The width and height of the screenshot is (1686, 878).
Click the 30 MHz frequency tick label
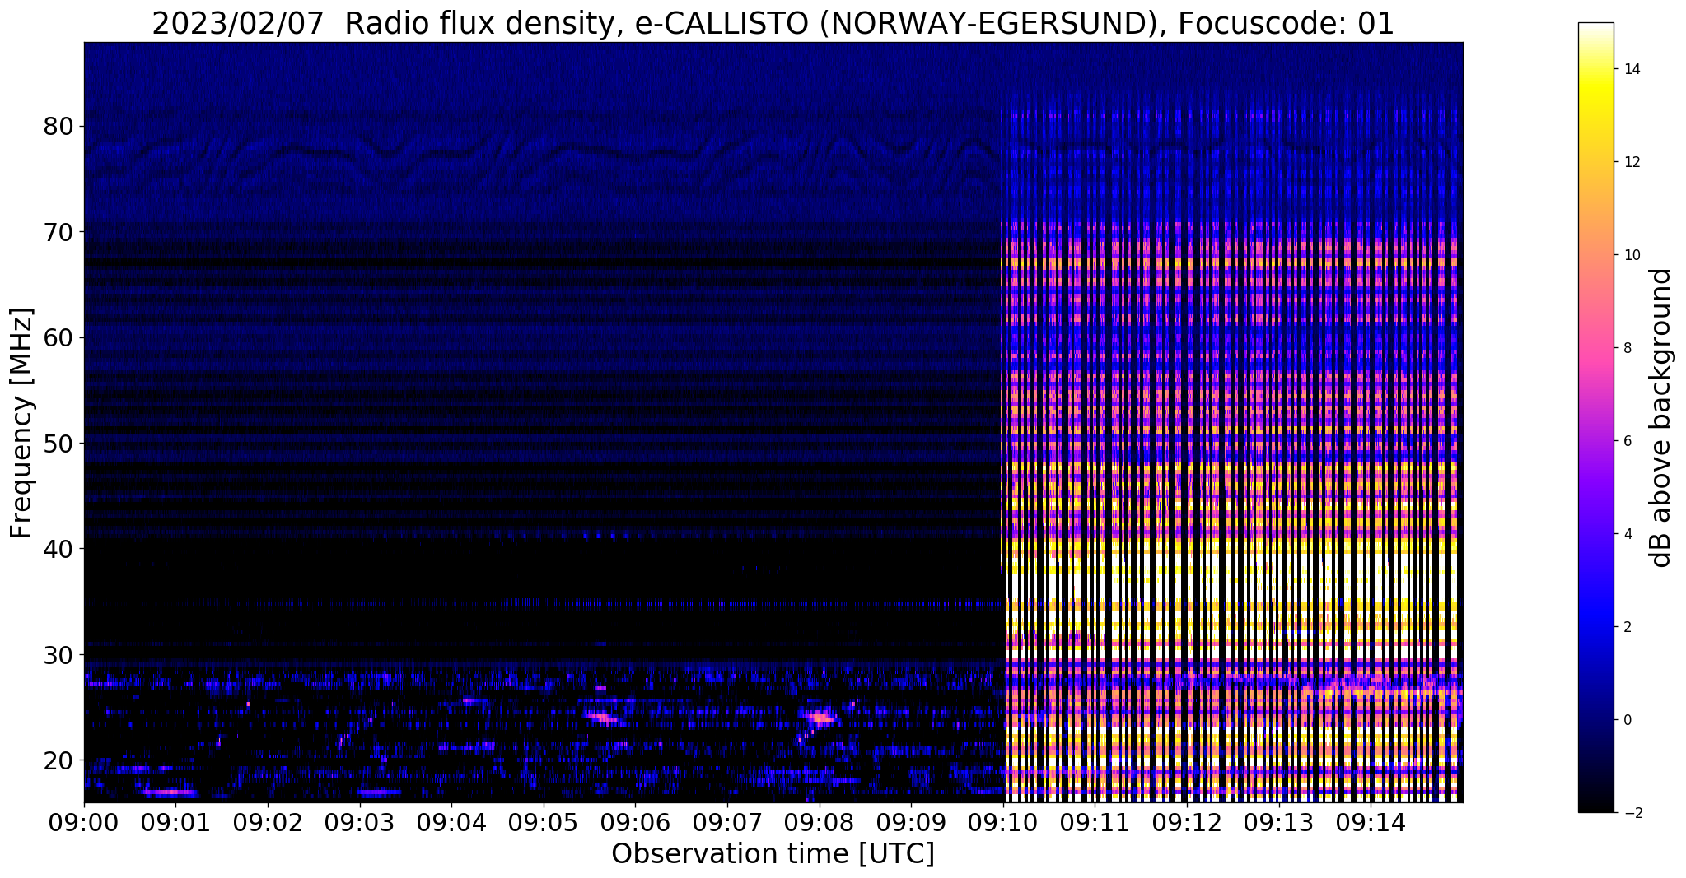pos(58,654)
